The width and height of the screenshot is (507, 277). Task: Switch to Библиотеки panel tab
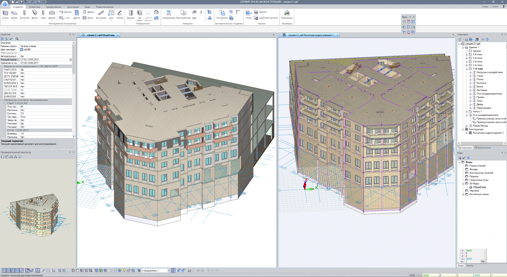[482, 148]
